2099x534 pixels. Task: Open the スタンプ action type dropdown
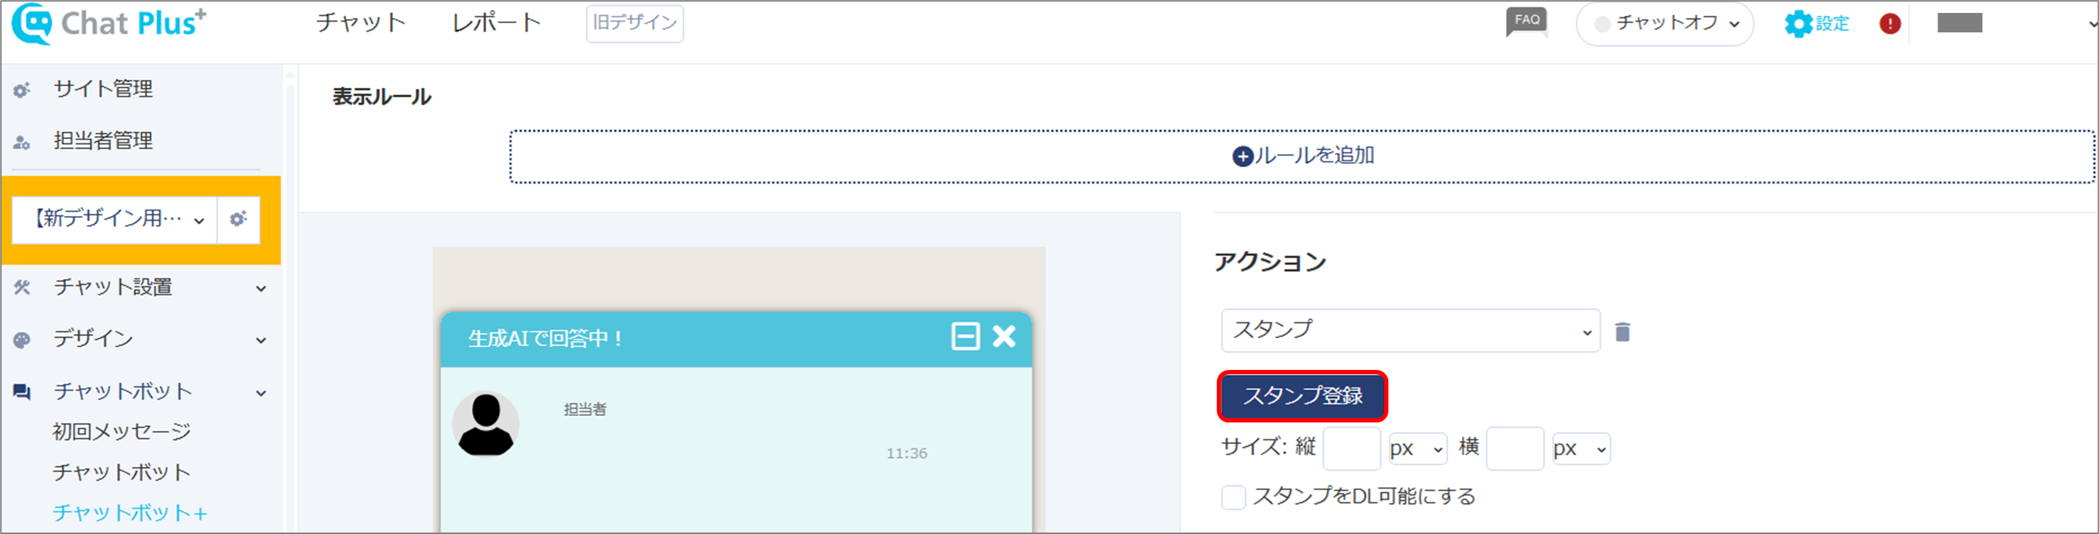(1411, 330)
